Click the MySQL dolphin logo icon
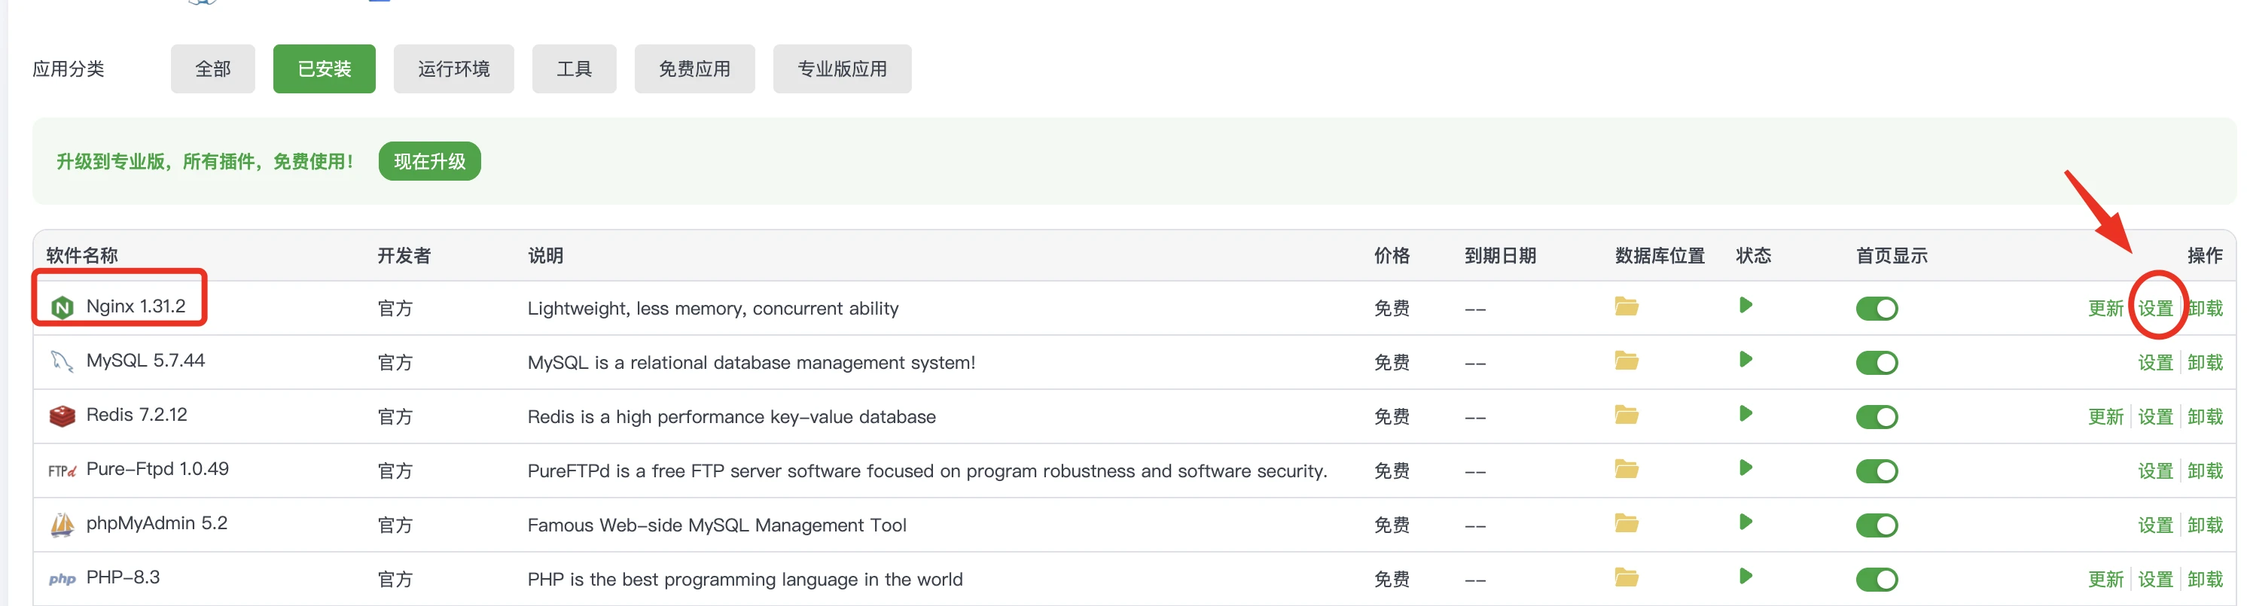The width and height of the screenshot is (2247, 606). [62, 361]
